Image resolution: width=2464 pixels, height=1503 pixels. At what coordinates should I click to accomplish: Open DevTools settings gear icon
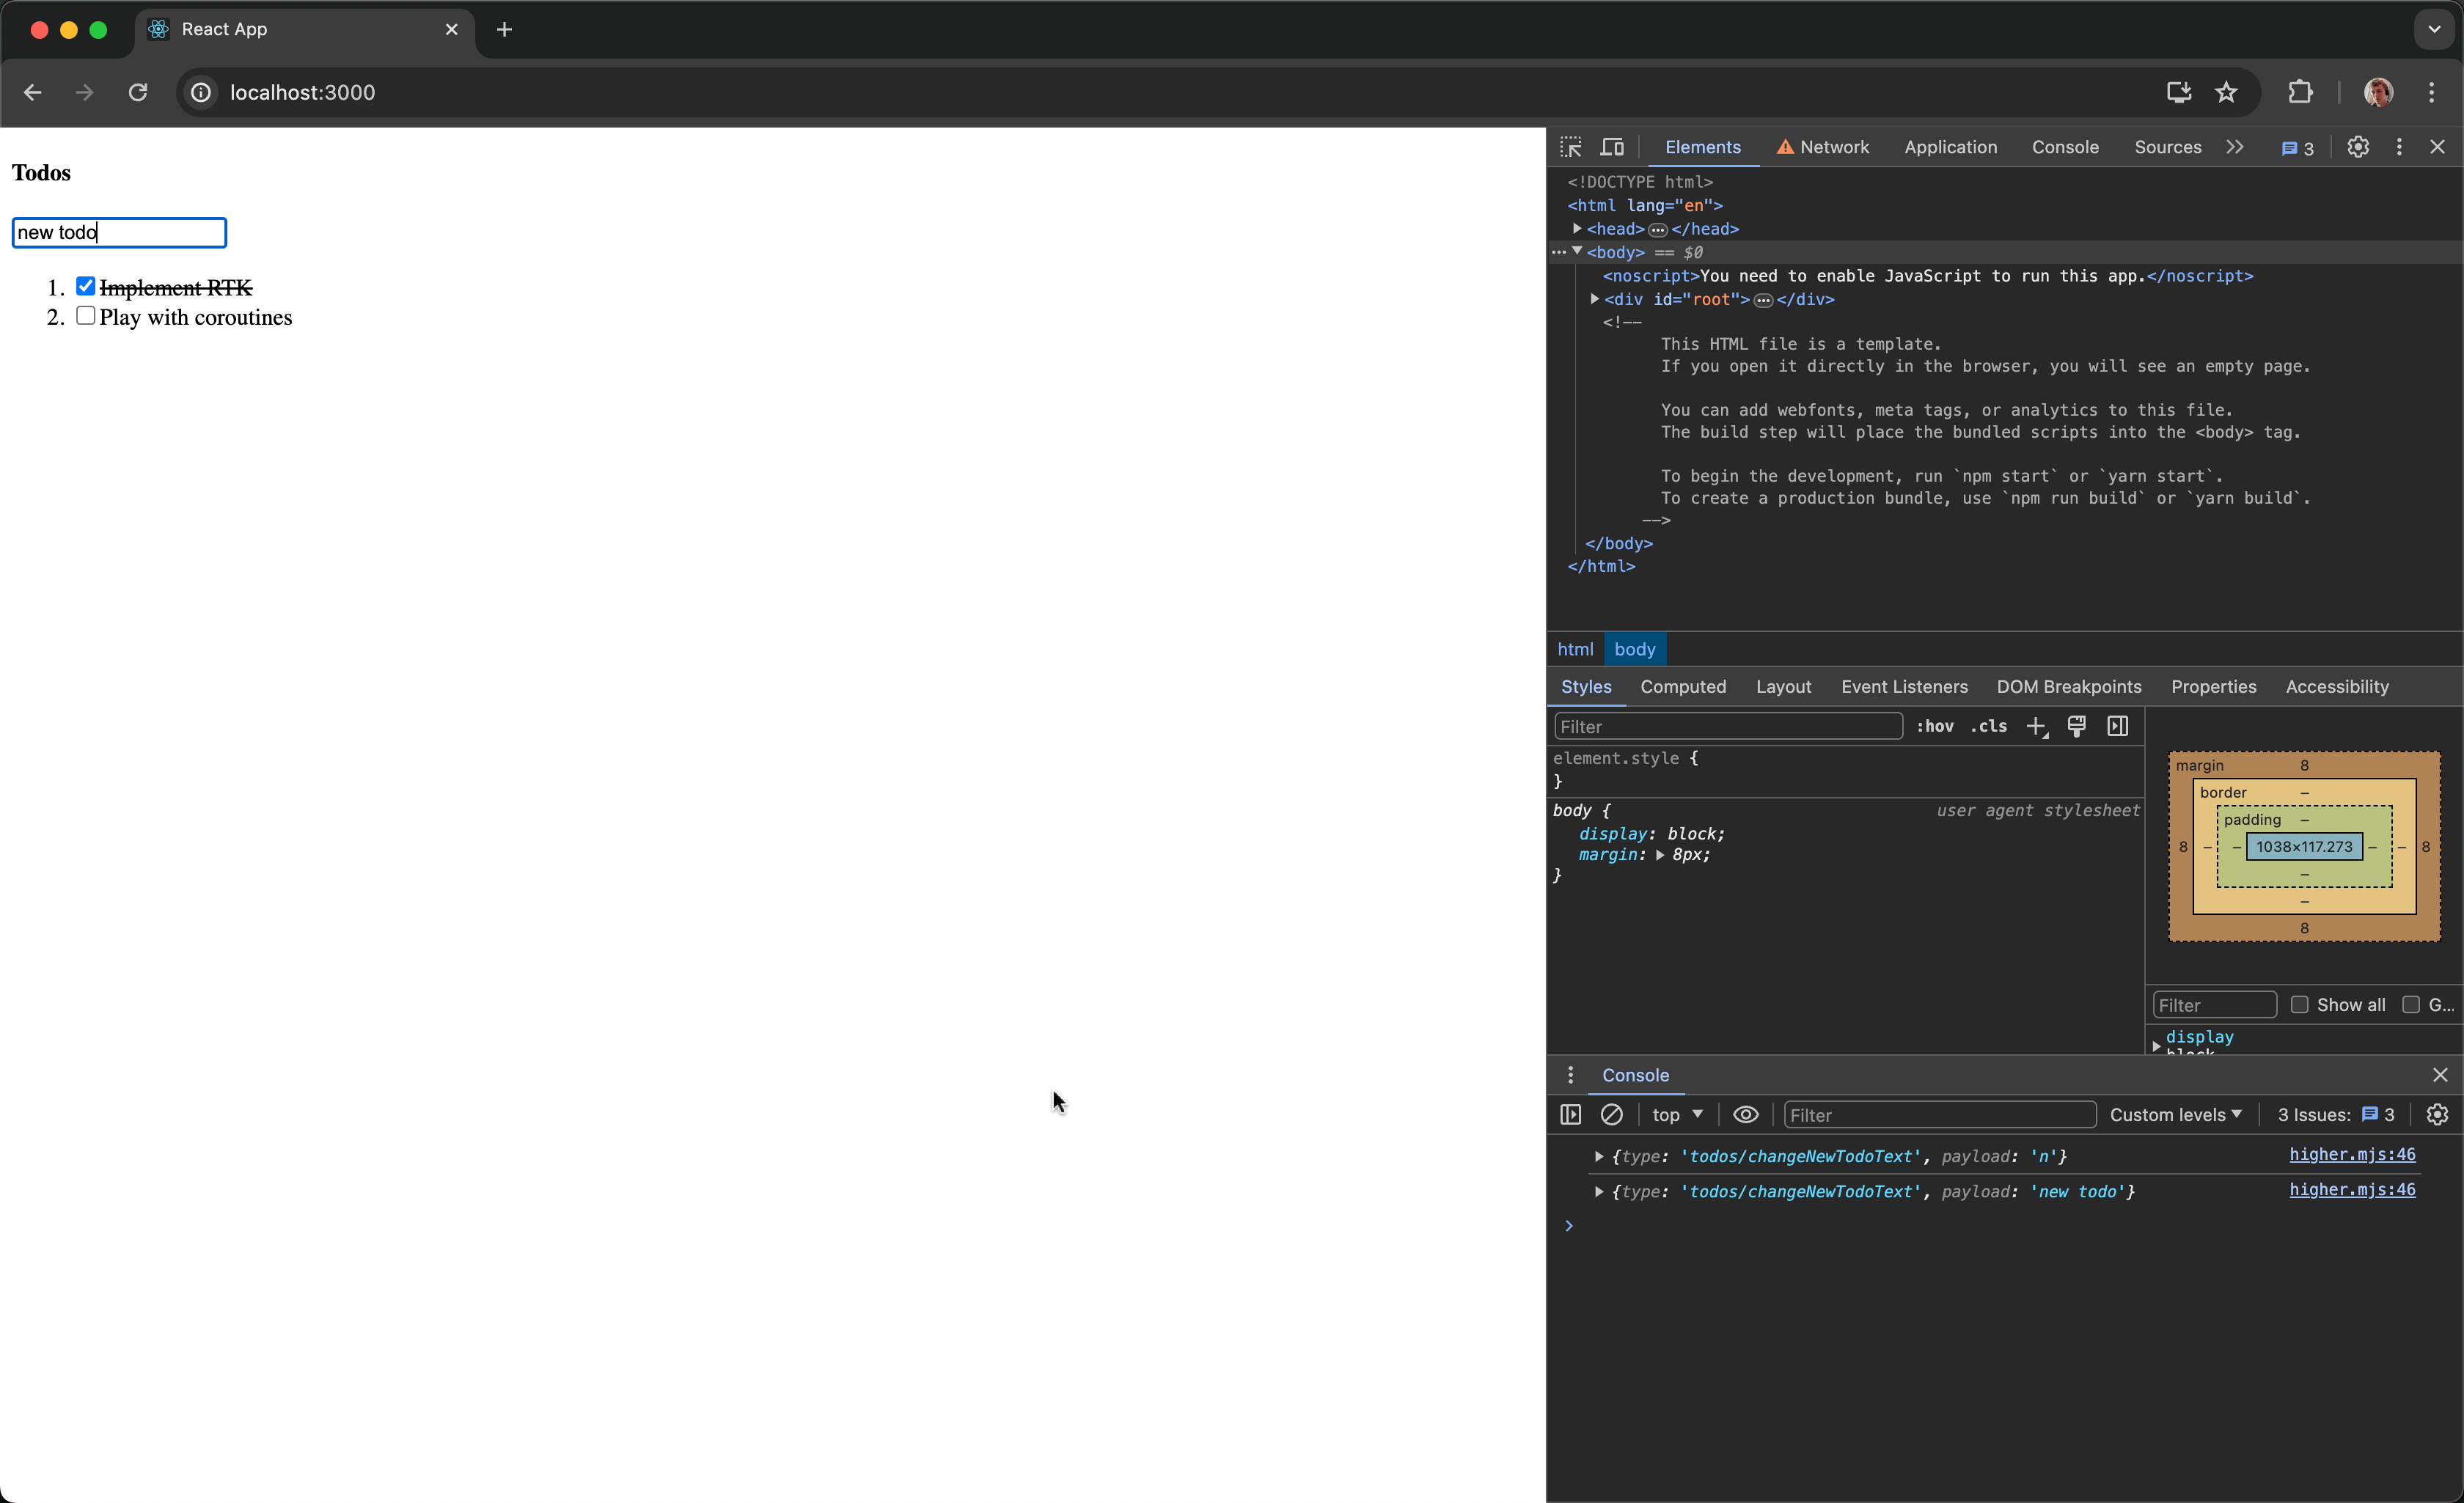pos(2358,147)
